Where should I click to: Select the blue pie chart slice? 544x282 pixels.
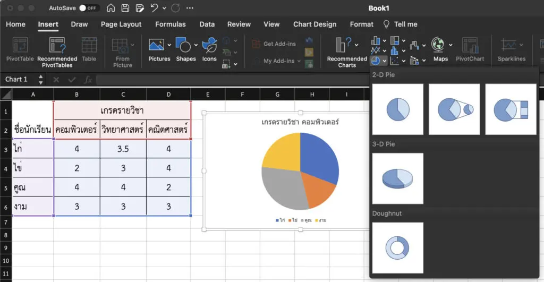318,155
